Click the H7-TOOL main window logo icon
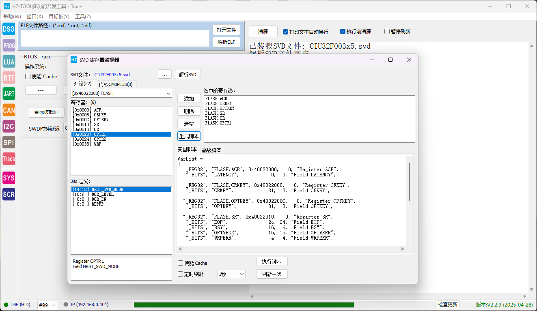537x311 pixels. point(7,6)
